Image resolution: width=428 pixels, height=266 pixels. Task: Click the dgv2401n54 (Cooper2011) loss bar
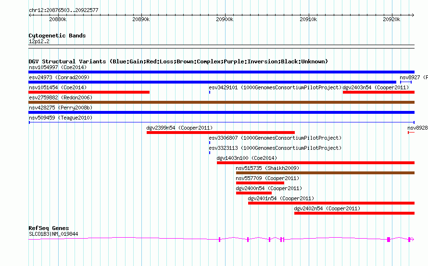tap(331, 203)
